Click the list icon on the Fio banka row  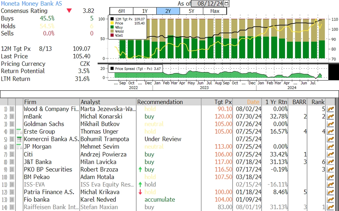tap(12, 200)
